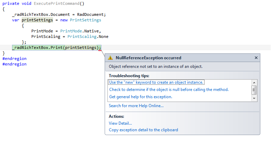Click PrintMode.Native in the code
271x144 pixels.
coord(80,31)
